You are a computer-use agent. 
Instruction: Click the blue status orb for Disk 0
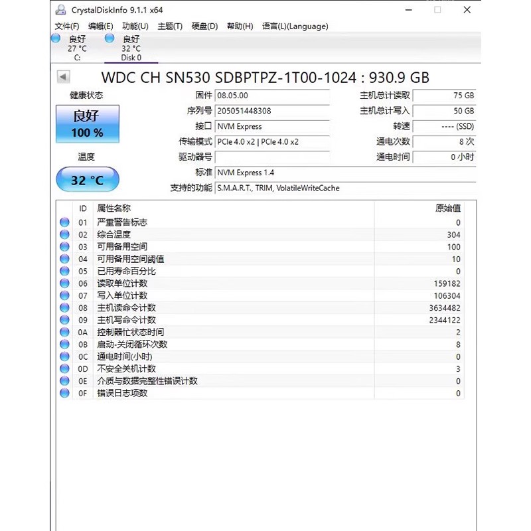110,38
